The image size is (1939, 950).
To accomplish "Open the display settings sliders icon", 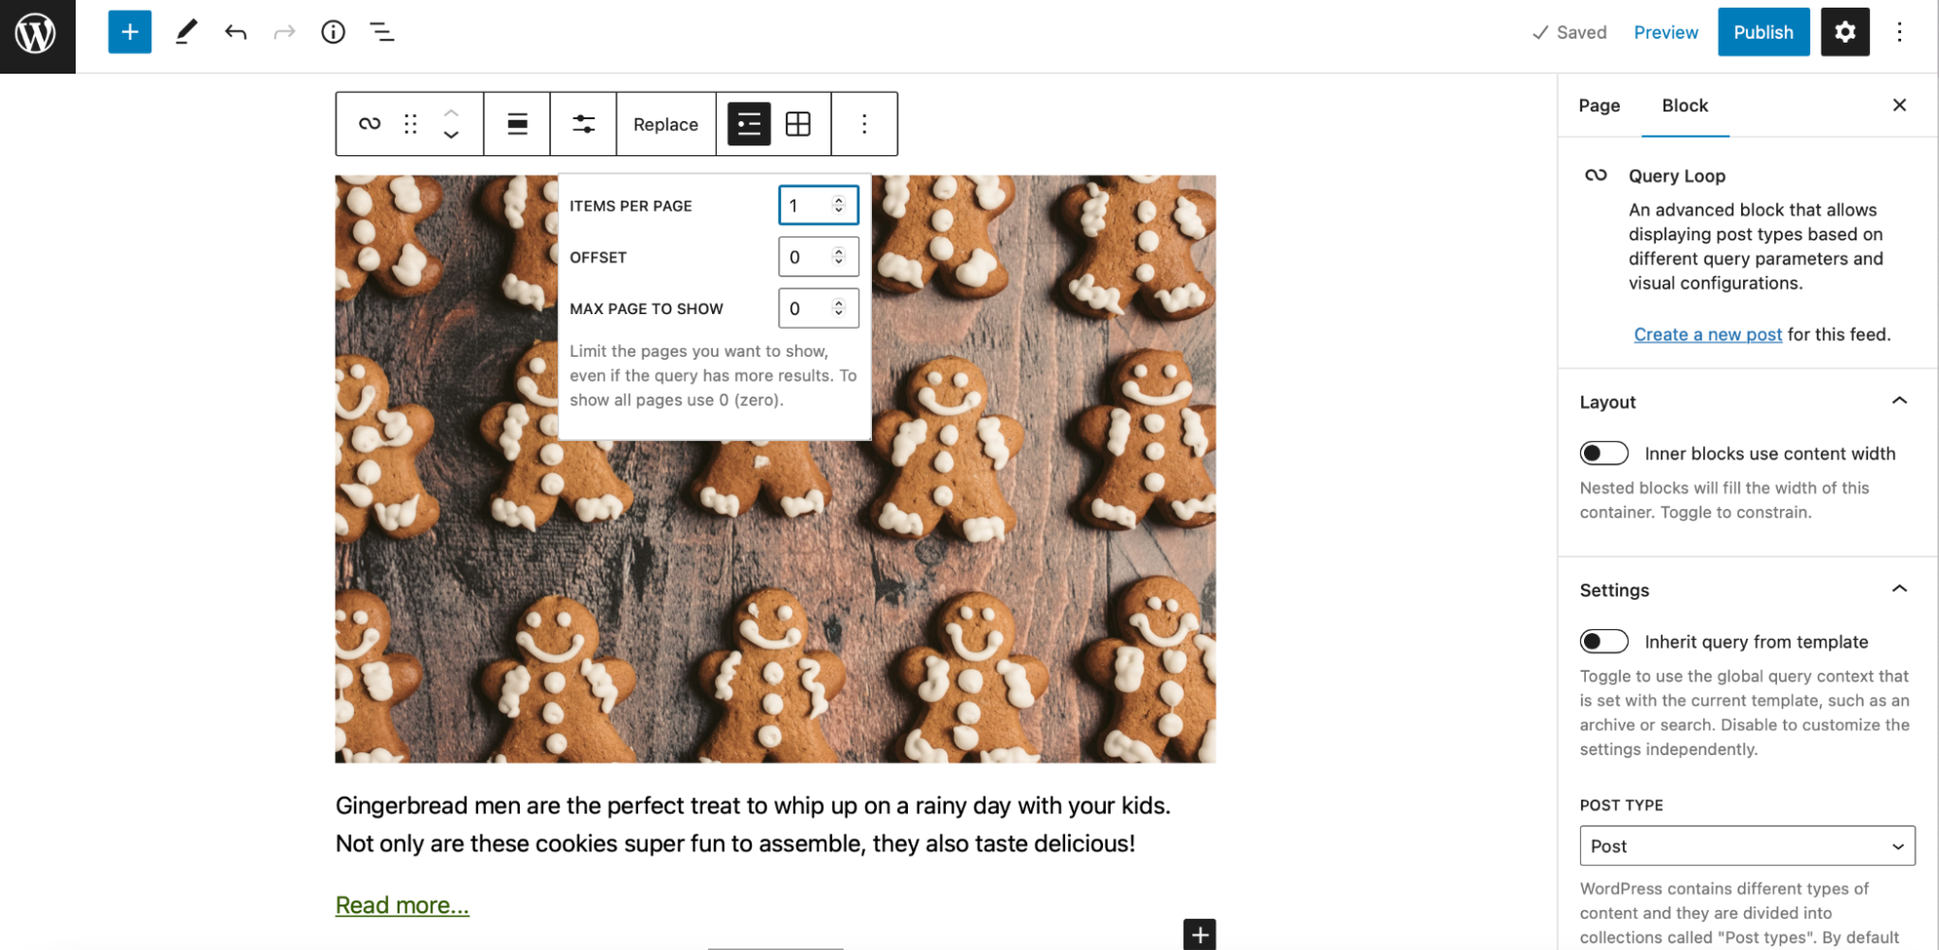I will tap(583, 124).
